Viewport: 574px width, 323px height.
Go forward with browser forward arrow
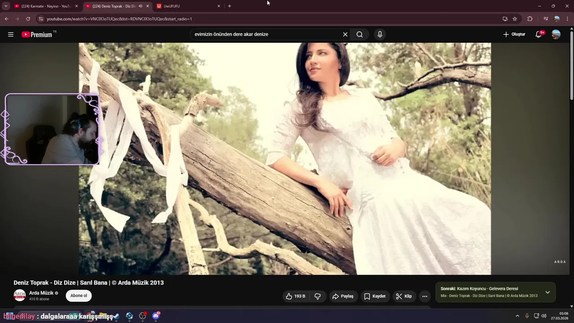coord(17,19)
